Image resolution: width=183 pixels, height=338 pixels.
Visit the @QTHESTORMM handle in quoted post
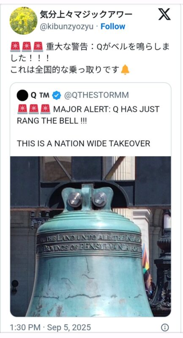point(96,95)
